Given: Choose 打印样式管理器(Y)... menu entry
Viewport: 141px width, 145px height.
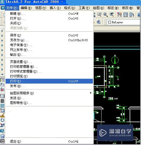Looking at the screenshot, I should 49,71.
